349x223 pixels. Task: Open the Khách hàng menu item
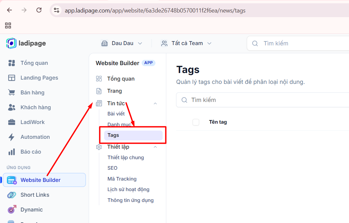35,107
